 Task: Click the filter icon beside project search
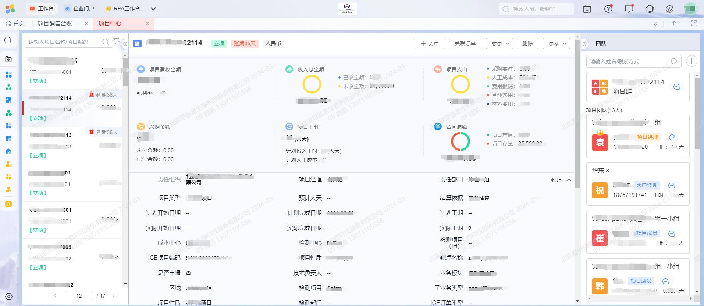pyautogui.click(x=117, y=42)
